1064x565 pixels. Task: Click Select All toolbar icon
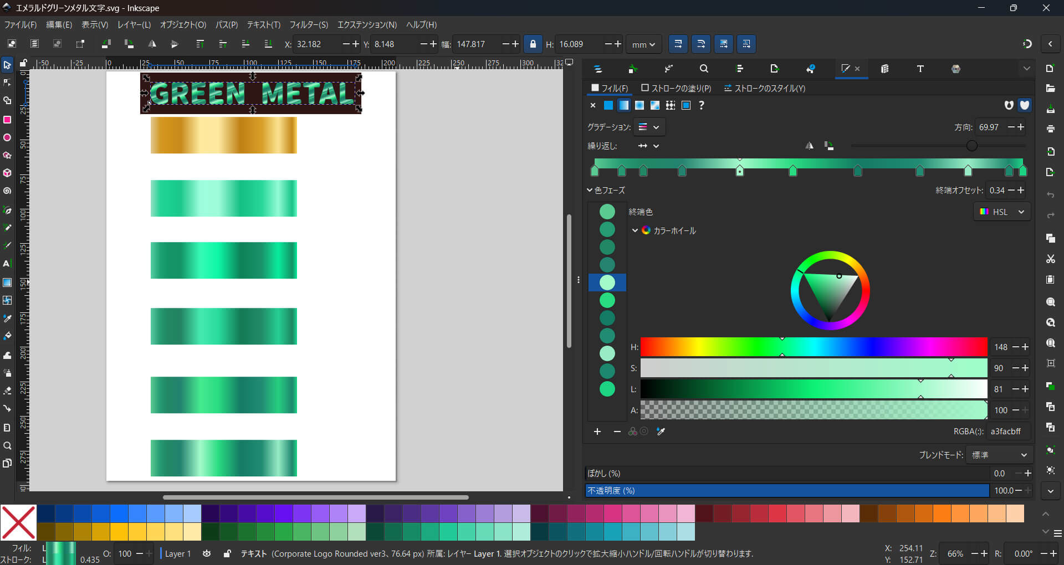click(12, 44)
